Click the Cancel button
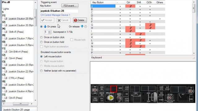198x111 pixels. (63, 20)
